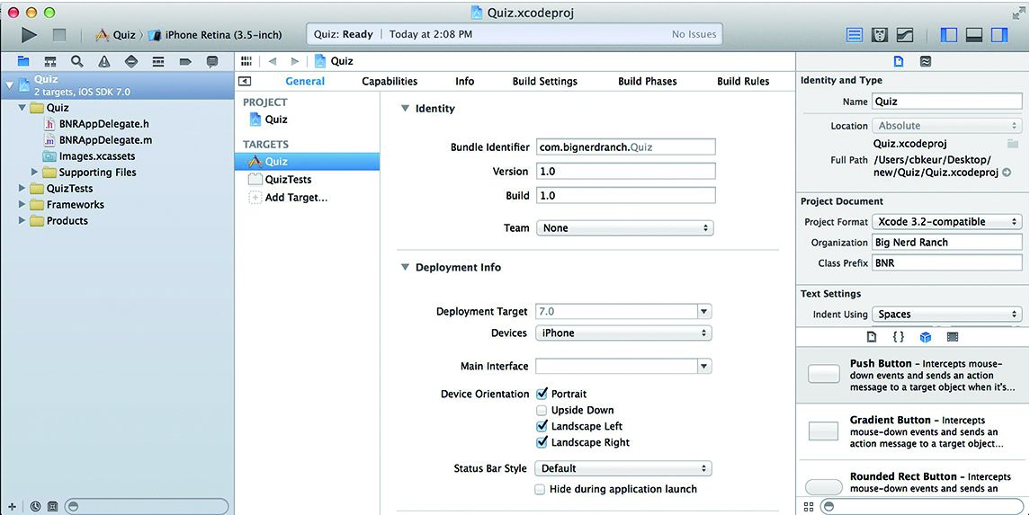
Task: Open the Indent Using dropdown
Action: pyautogui.click(x=947, y=315)
